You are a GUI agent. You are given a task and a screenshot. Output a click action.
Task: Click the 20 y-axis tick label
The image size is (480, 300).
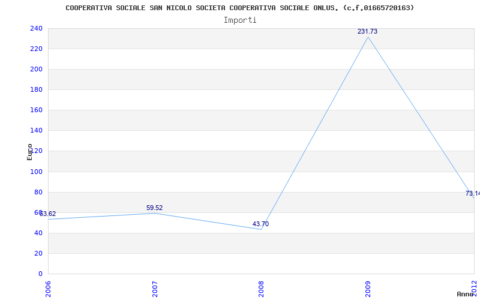pyautogui.click(x=38, y=253)
